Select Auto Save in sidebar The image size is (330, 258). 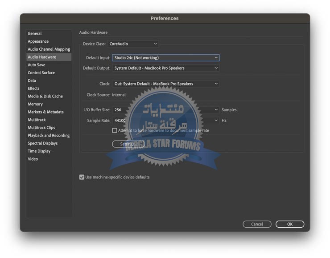tap(37, 65)
